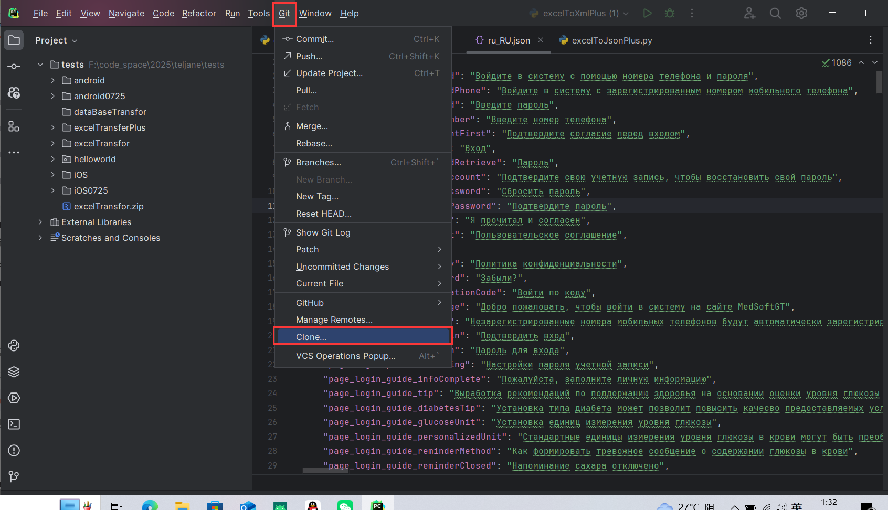Choose Merge... in the Git menu
The height and width of the screenshot is (510, 888).
363,126
